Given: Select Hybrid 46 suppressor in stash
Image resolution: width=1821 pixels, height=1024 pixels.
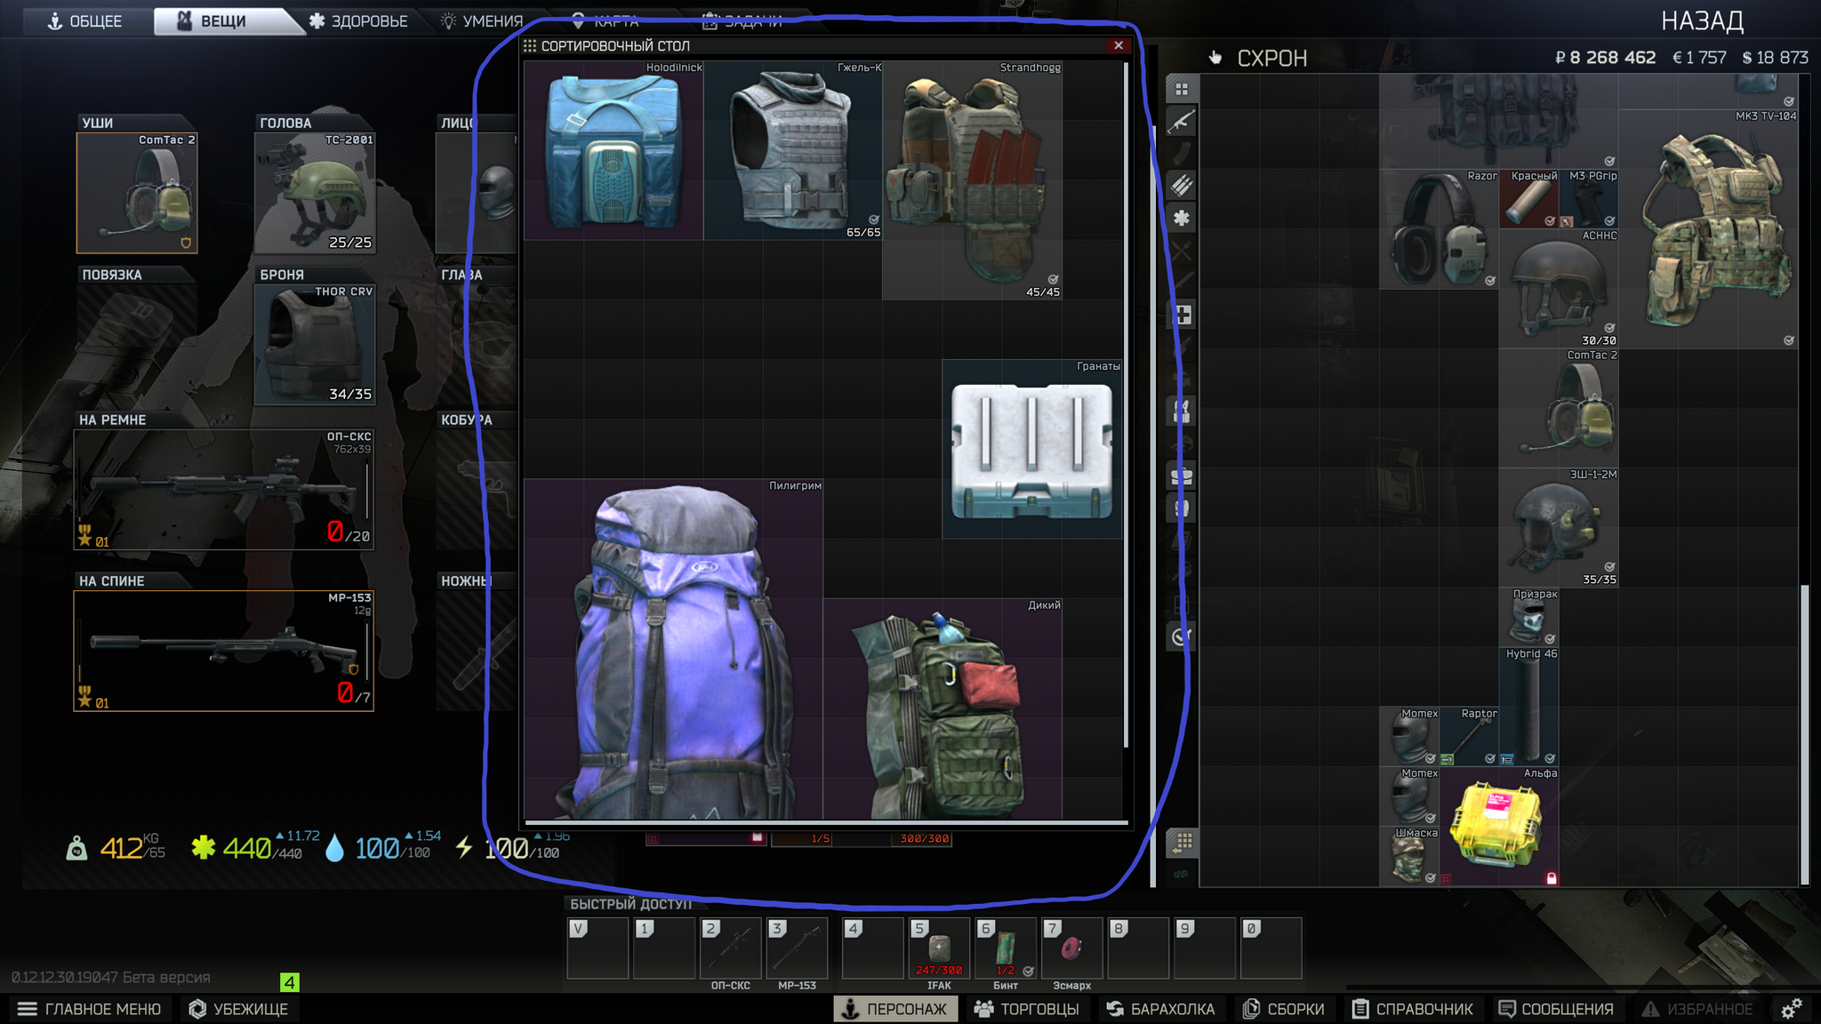Looking at the screenshot, I should (x=1529, y=707).
